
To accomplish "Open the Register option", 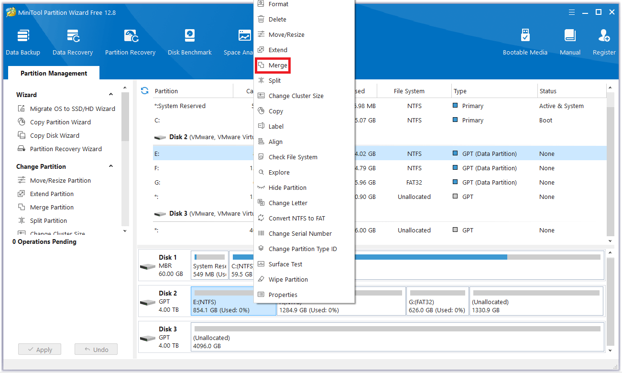I will 604,42.
